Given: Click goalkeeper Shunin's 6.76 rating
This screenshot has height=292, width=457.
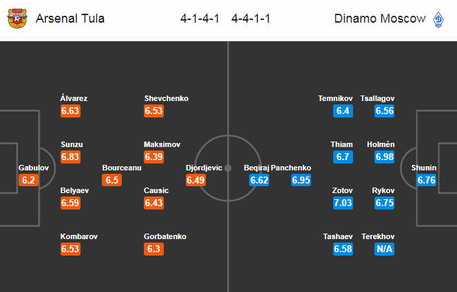Looking at the screenshot, I should click(426, 180).
